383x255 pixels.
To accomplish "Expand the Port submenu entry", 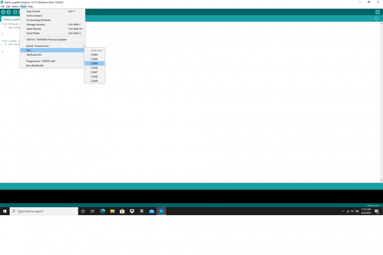I will click(52, 50).
